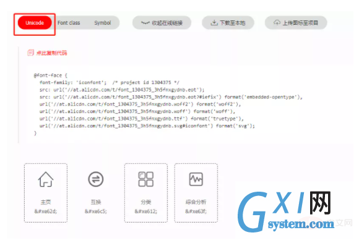The image size is (359, 243).
Task: Click the 综合分析 icon name label
Action: 196,202
